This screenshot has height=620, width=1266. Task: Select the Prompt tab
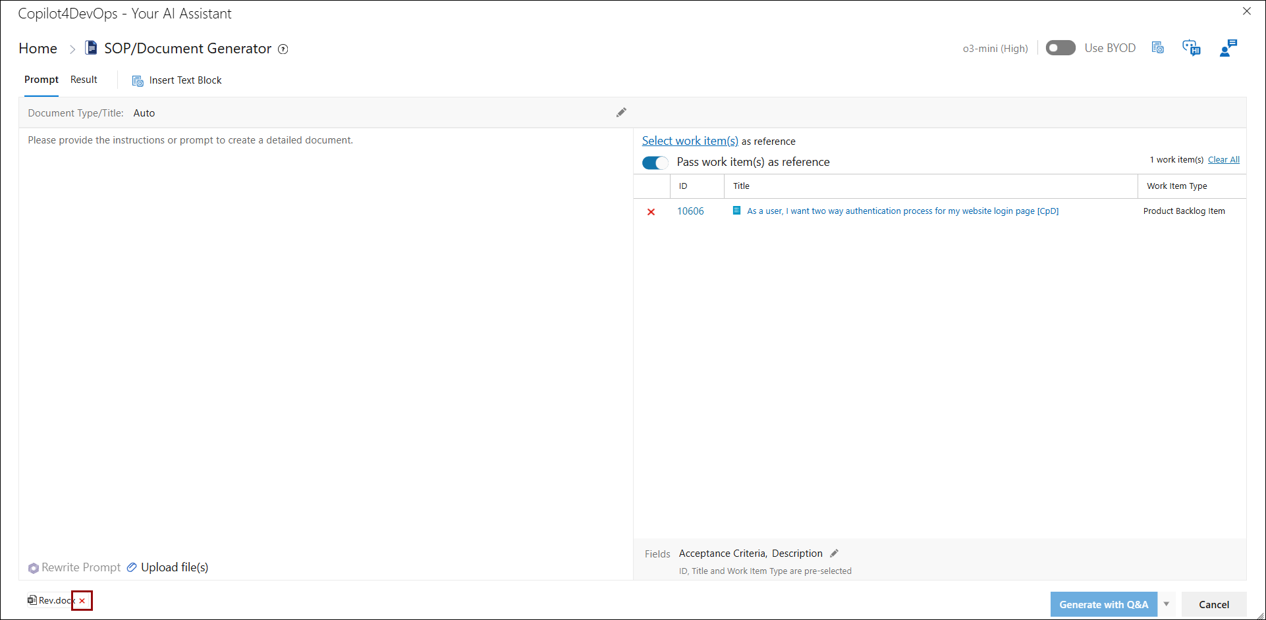pyautogui.click(x=41, y=80)
